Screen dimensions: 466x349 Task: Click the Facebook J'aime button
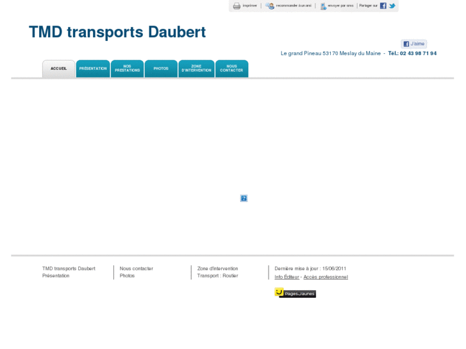[x=413, y=44]
